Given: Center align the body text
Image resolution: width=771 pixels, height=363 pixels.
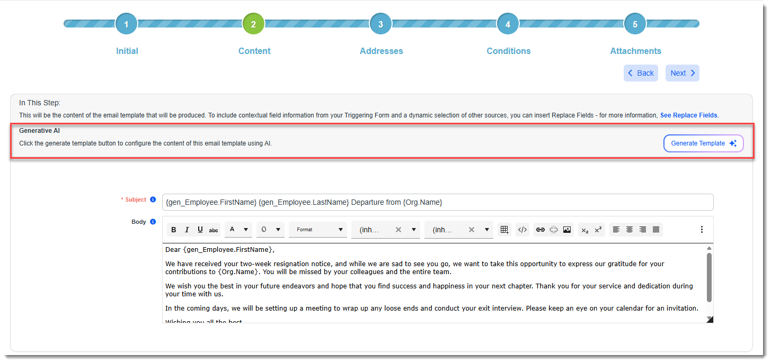Looking at the screenshot, I should (x=630, y=230).
